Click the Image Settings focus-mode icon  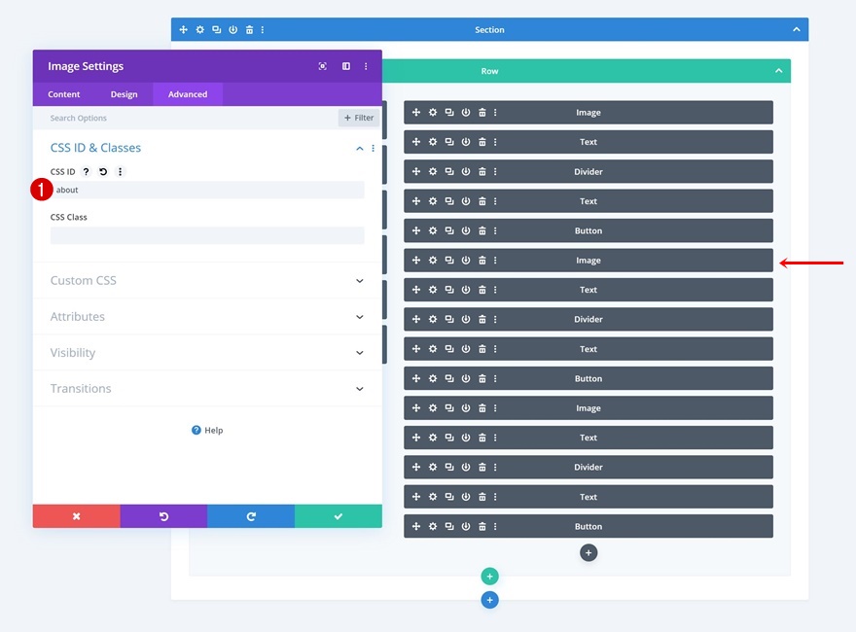tap(323, 66)
